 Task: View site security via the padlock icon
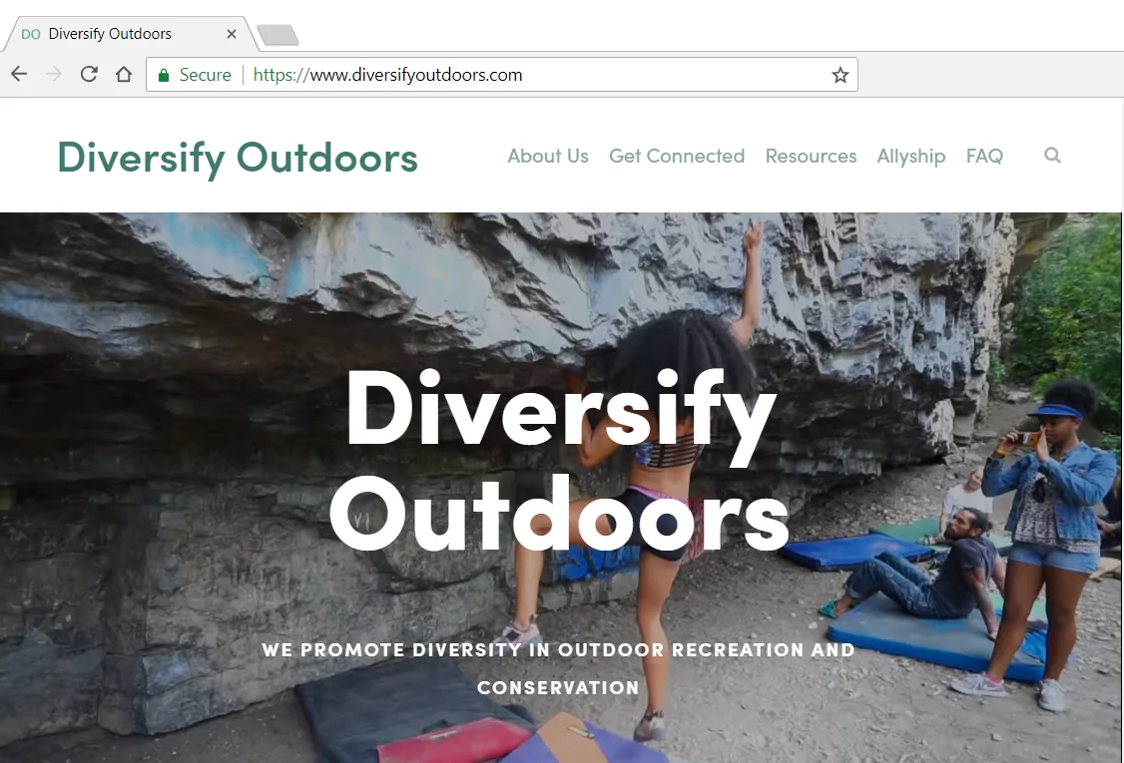click(164, 75)
